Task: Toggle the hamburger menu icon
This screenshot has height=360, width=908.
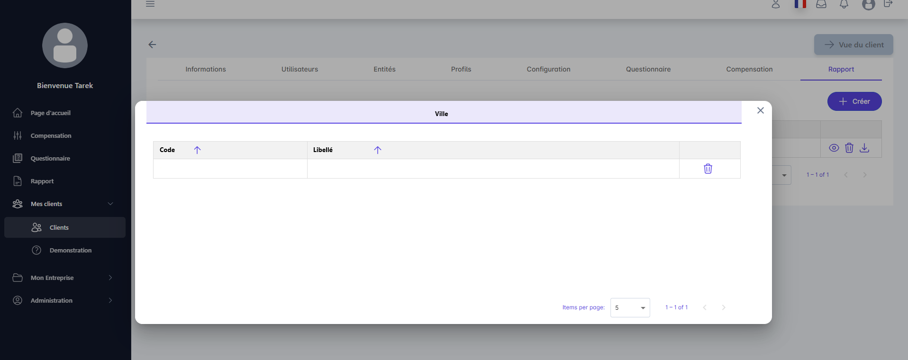Action: point(150,4)
